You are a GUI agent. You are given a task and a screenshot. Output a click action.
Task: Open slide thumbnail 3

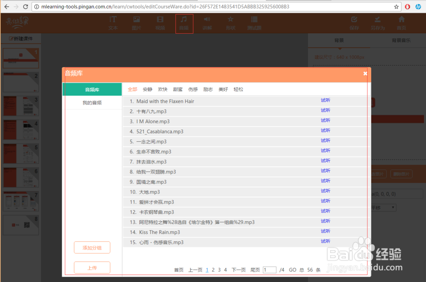[21, 106]
